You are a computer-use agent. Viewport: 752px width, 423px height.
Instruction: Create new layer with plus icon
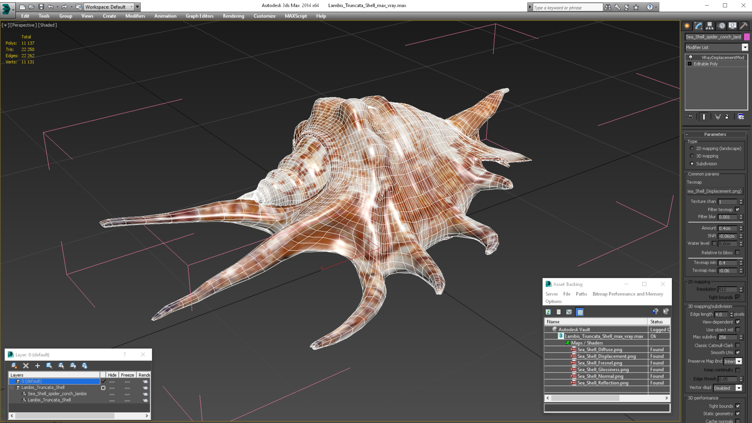tap(37, 366)
